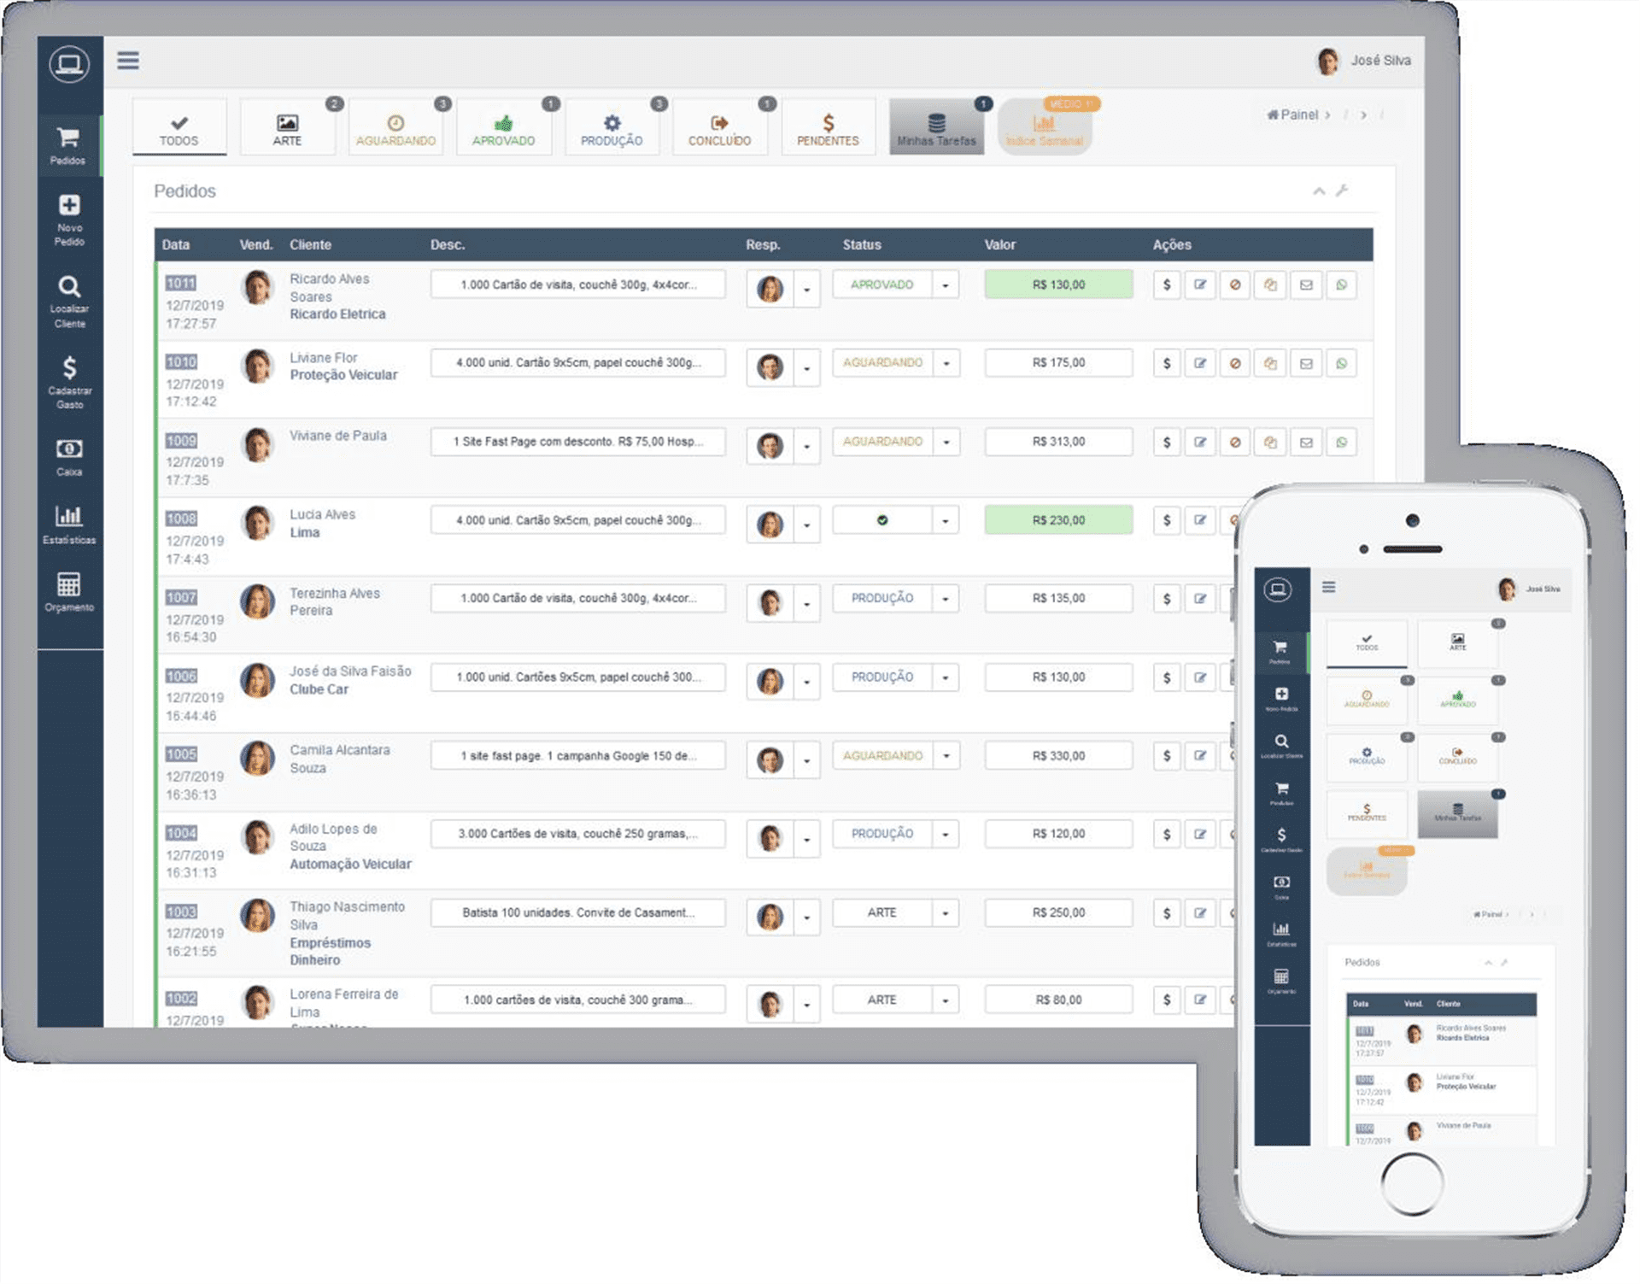Viewport: 1640px width, 1284px height.
Task: Click the Valor column header
Action: pos(1000,245)
